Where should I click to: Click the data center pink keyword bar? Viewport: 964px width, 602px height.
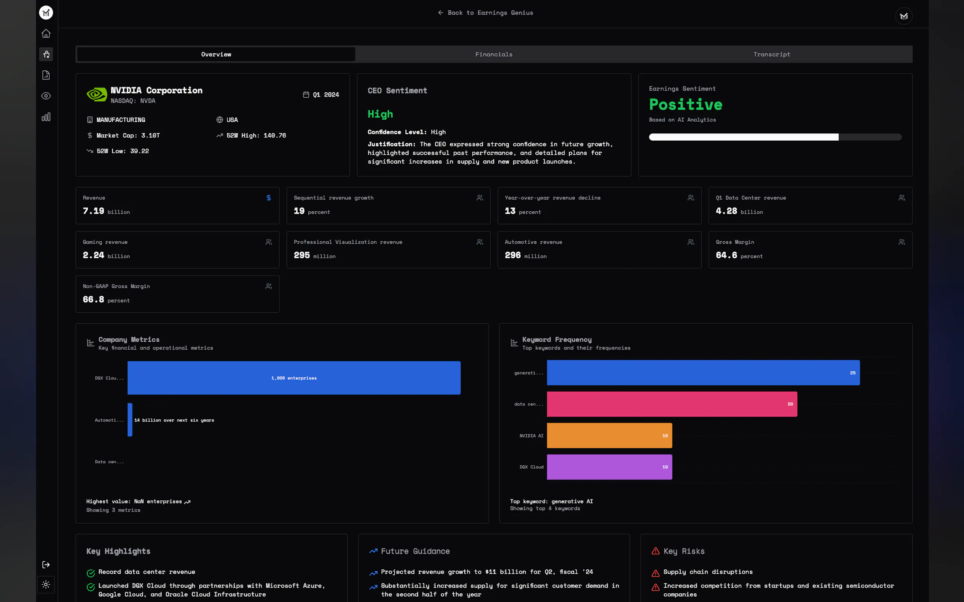coord(671,404)
